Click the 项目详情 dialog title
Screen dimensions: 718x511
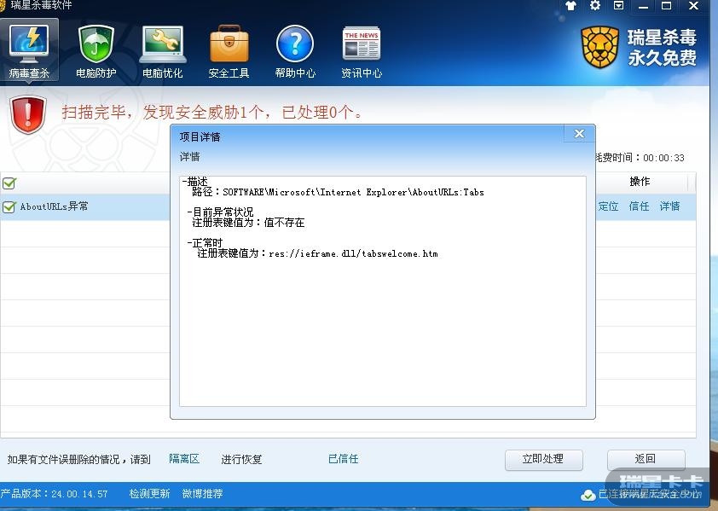point(200,137)
